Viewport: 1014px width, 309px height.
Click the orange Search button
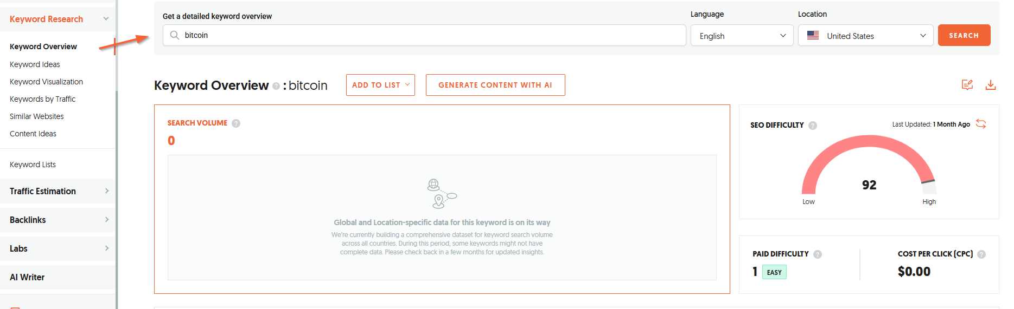click(964, 35)
